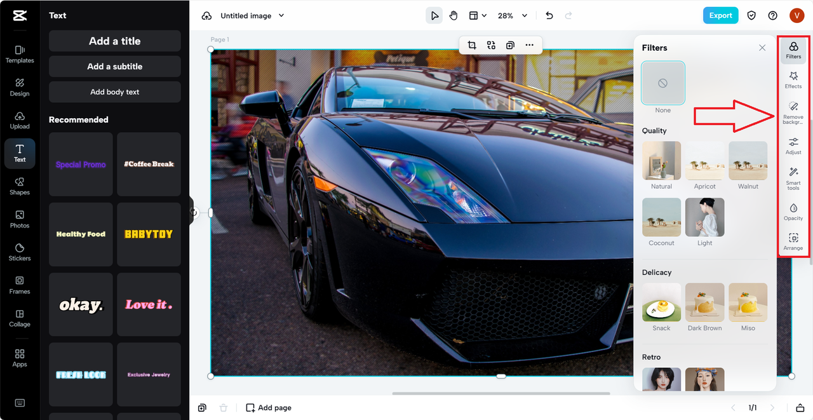The height and width of the screenshot is (420, 813).
Task: Expand the pages panel toggle at bottom right
Action: tap(800, 408)
